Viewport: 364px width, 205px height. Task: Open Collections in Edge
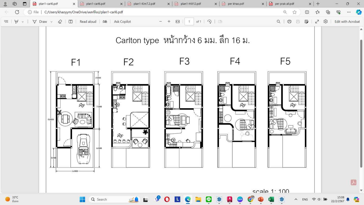(328, 12)
